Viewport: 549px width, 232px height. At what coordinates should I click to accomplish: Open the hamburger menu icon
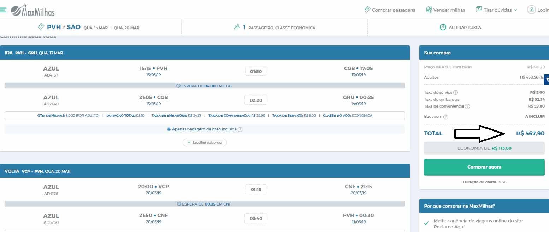tap(3, 10)
